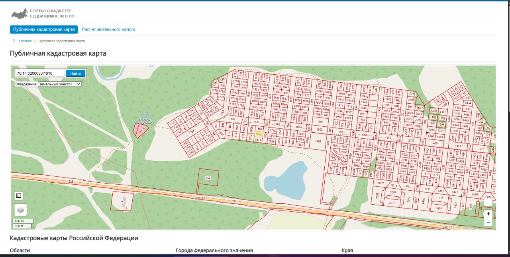Image resolution: width=510 pixels, height=257 pixels.
Task: Open the portal logo with Russia map
Action: (43, 14)
